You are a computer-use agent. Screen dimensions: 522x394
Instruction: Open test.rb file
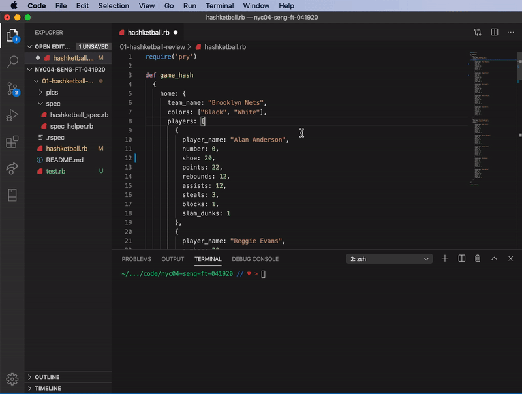[55, 172]
